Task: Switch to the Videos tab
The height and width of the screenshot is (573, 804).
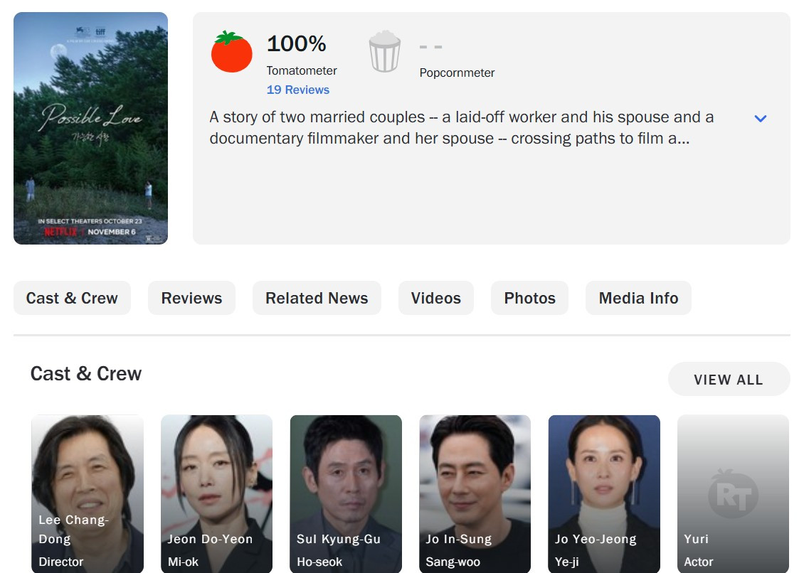Action: tap(436, 298)
